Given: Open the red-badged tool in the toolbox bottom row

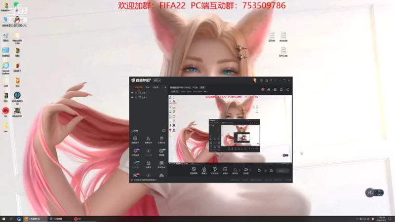Looking at the screenshot, I should pos(136,175).
